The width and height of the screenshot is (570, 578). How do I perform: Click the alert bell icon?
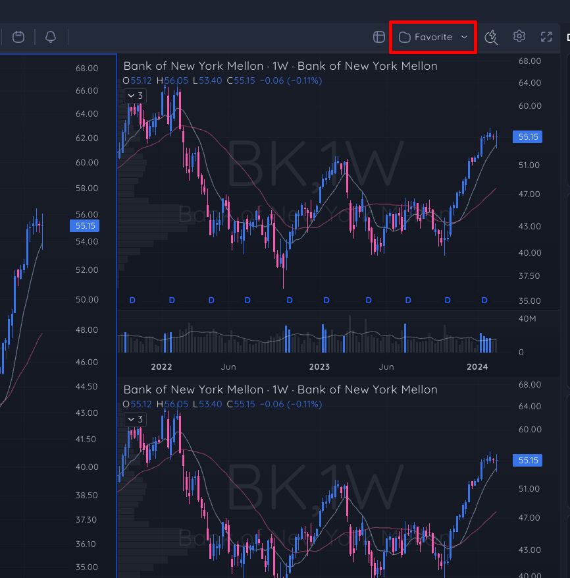click(x=51, y=37)
